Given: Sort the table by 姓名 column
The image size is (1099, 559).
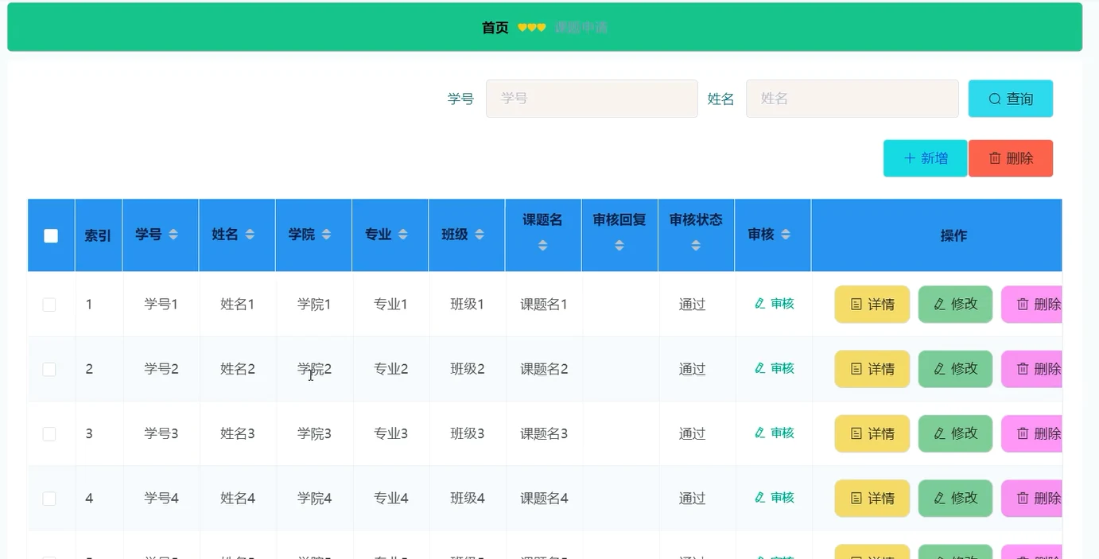Looking at the screenshot, I should 250,235.
